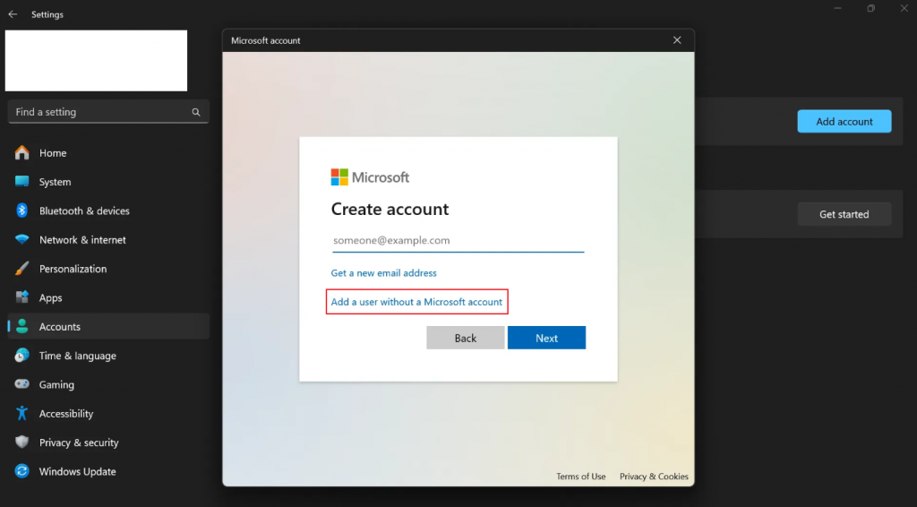Click the Microsoft logo in dialog
The width and height of the screenshot is (917, 507).
click(x=370, y=177)
